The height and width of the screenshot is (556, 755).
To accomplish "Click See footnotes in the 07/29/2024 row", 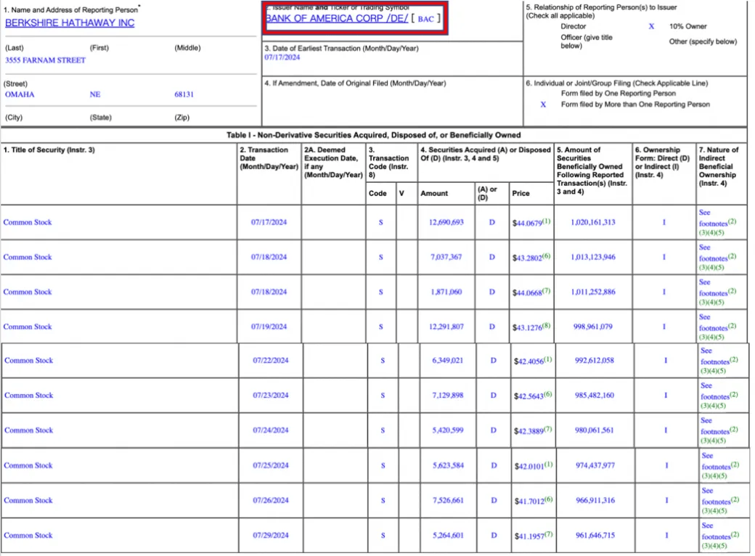I will [x=715, y=536].
